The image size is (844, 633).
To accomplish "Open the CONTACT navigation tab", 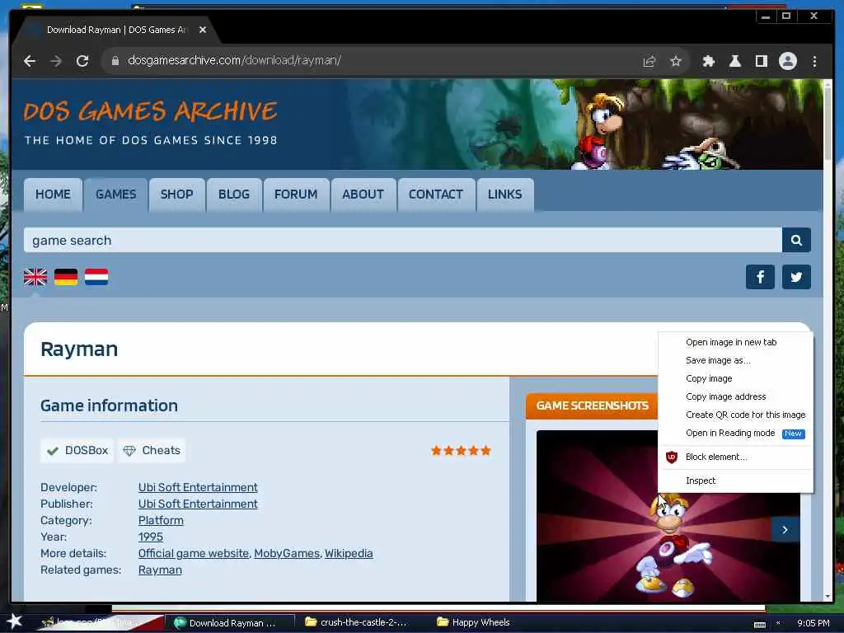I will click(435, 195).
